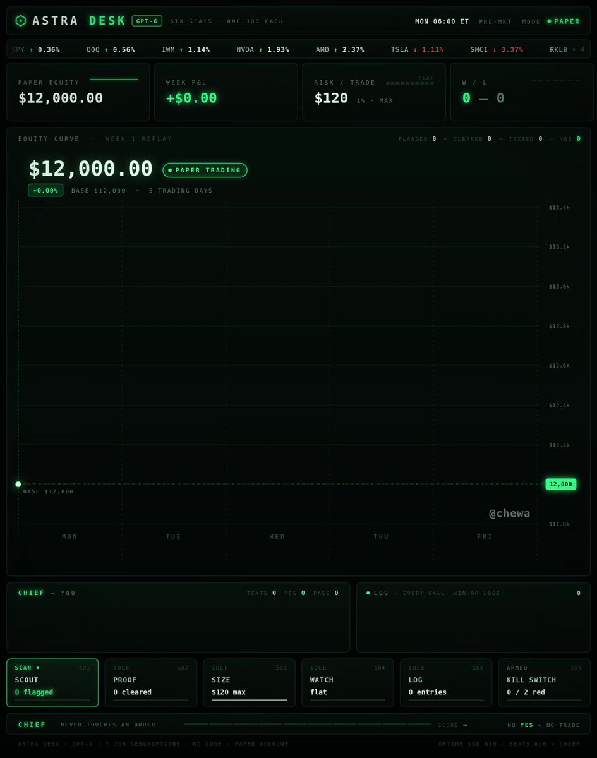Click the $120 risk per trade value
Screen dimensions: 597x758
click(331, 98)
